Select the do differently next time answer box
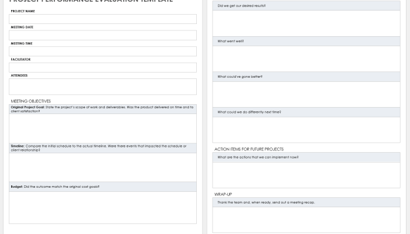The image size is (410, 234). coord(306,129)
